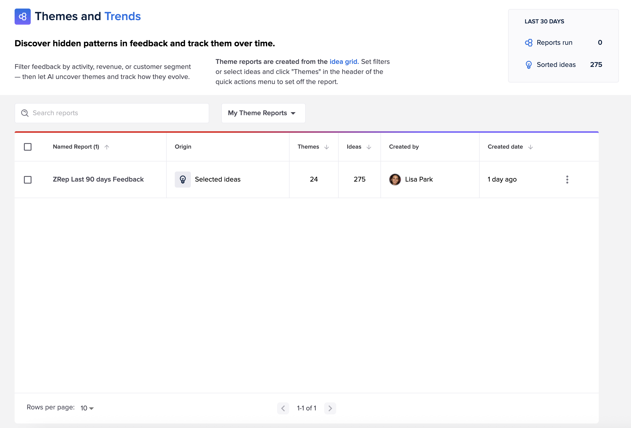Screen dimensions: 631x428
Task: Open the ZRep Last 90 days Feedback report
Action: pyautogui.click(x=98, y=179)
